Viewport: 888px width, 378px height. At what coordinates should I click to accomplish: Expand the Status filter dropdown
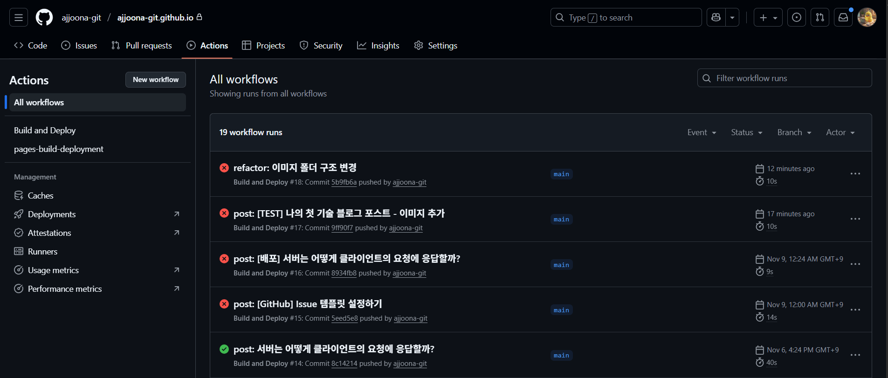tap(746, 132)
